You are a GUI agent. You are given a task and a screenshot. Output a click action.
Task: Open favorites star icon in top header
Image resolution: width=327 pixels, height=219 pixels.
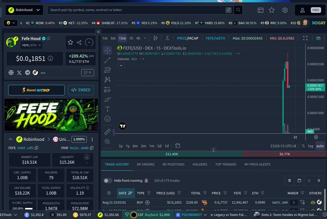(272, 10)
